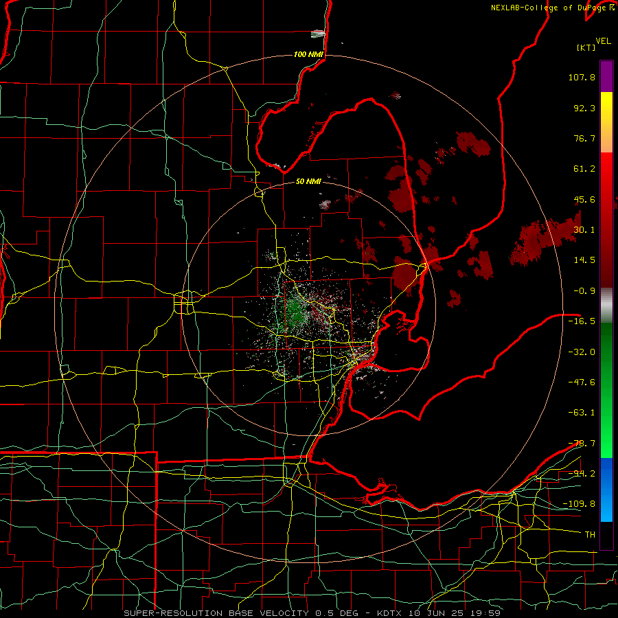This screenshot has width=618, height=618.
Task: Click the 92.3 velocity scale value
Action: coord(584,108)
